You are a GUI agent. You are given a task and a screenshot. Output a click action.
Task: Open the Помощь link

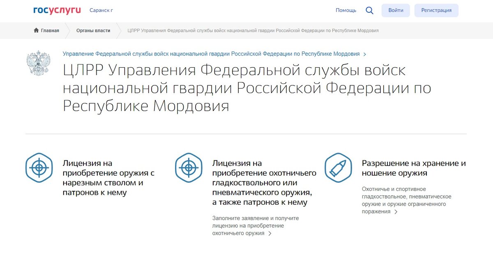pos(346,10)
